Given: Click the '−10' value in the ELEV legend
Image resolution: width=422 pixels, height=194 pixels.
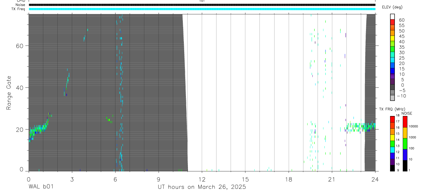Looking at the screenshot, I should tap(402, 96).
